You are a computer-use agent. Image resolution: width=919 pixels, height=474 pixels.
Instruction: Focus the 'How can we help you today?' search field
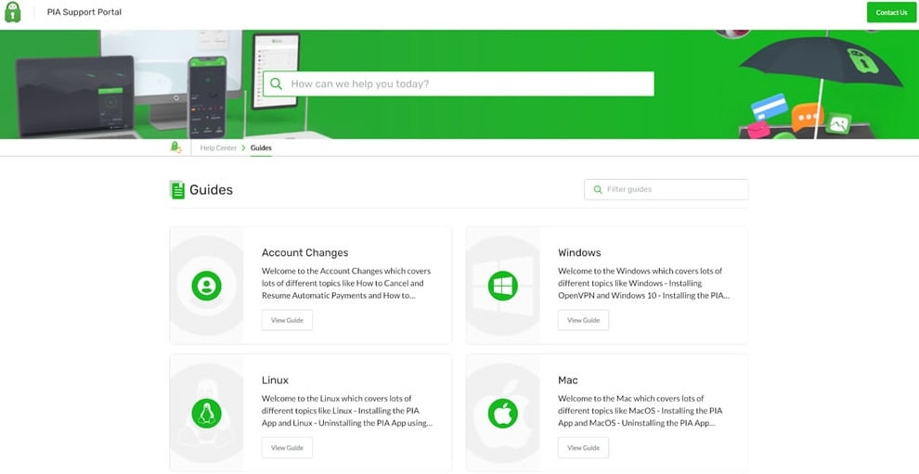point(464,83)
